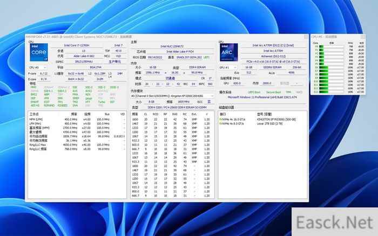Click the P0 core usage bar in the CPU #0 window
The width and height of the screenshot is (378, 236).
331,47
